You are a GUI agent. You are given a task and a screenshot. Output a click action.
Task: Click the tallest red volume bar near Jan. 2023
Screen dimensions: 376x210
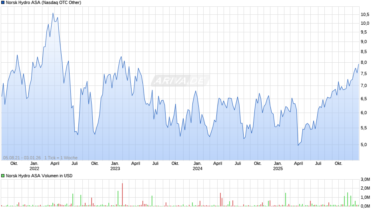(122, 195)
